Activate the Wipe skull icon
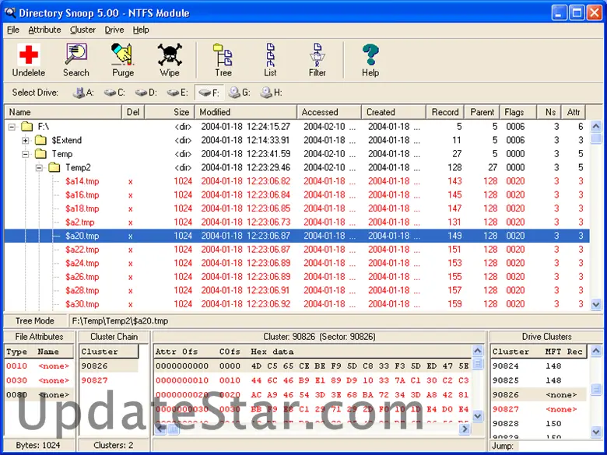 tap(170, 54)
